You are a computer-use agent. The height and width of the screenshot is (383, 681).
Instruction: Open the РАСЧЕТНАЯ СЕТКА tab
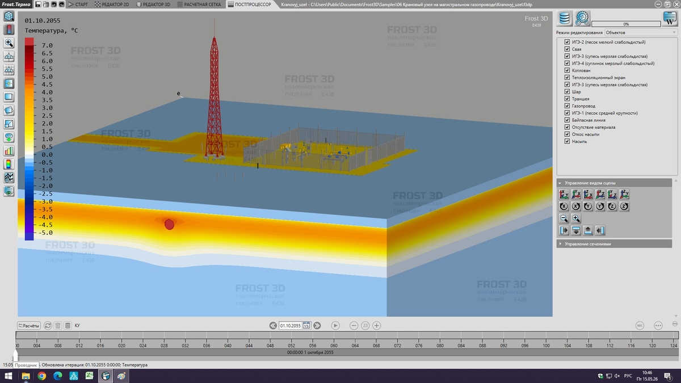coord(199,4)
